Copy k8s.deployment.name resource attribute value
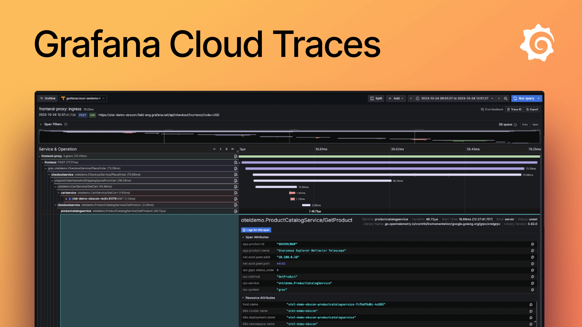This screenshot has height=327, width=582. [531, 318]
